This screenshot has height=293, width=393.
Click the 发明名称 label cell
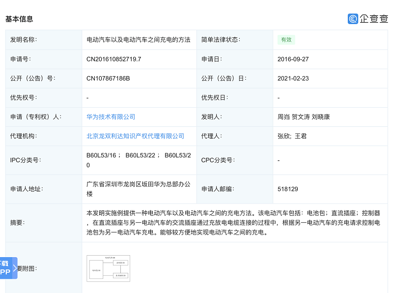(x=44, y=40)
